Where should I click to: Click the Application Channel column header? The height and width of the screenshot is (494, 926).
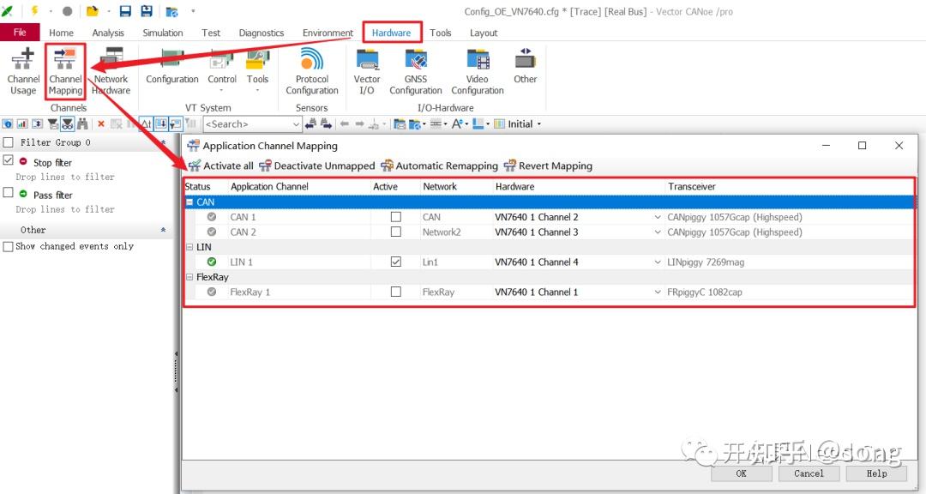coord(269,186)
